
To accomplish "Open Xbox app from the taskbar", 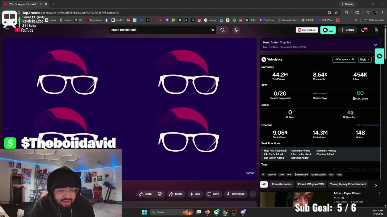I will click(x=216, y=212).
